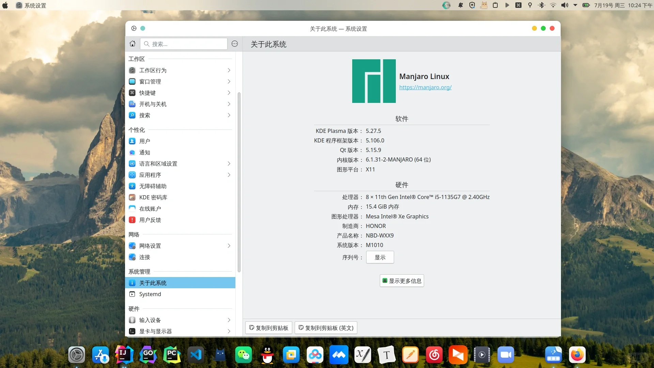Launch Firefox from the dock

tap(577, 354)
